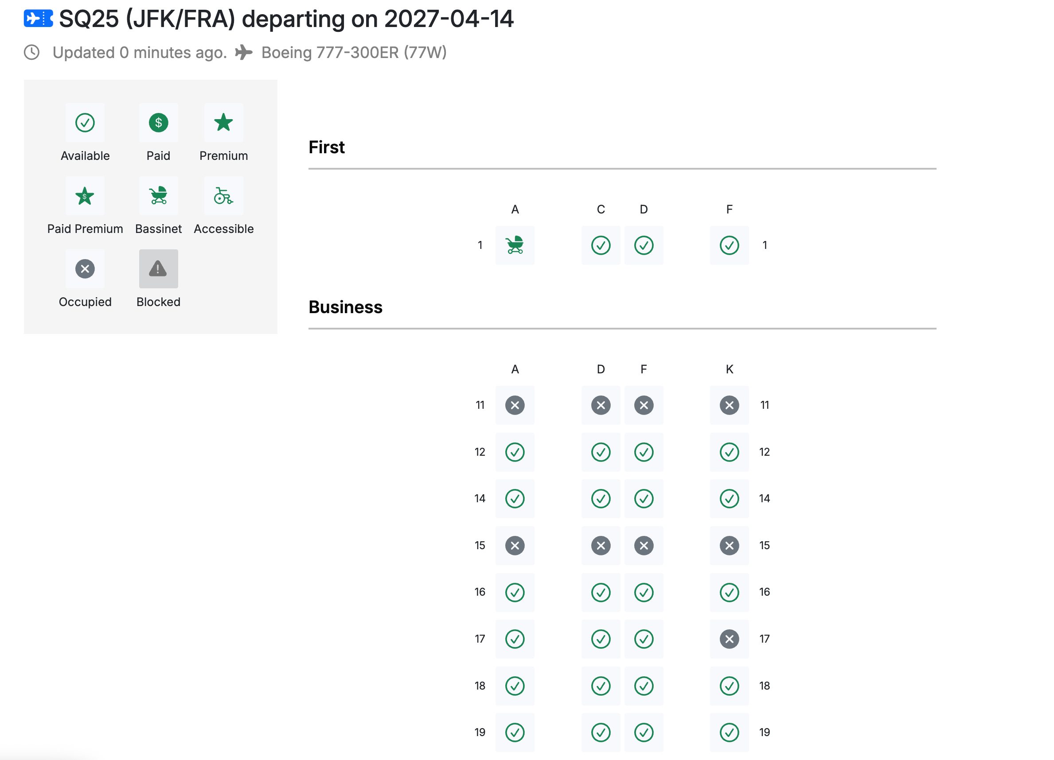
Task: Click the Paid legend dollar icon
Action: point(159,123)
